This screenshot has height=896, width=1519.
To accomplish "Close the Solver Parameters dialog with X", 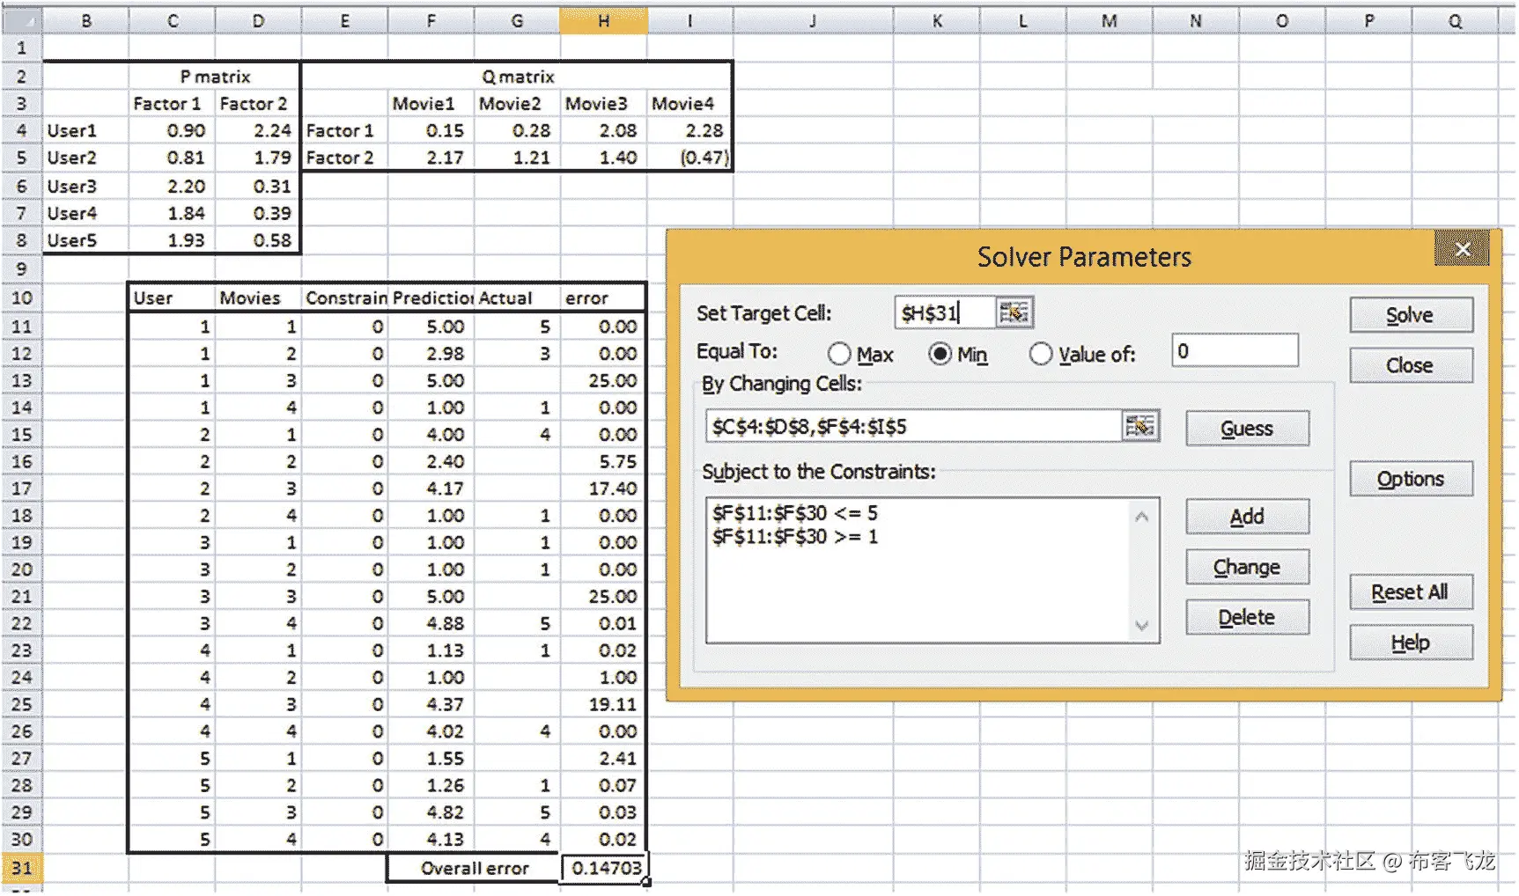I will click(x=1462, y=249).
